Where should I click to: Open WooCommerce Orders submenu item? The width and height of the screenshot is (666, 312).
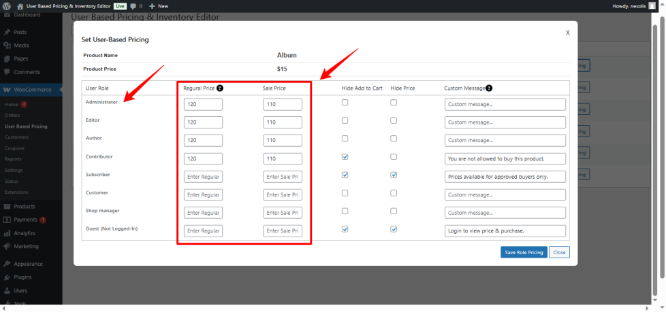12,116
